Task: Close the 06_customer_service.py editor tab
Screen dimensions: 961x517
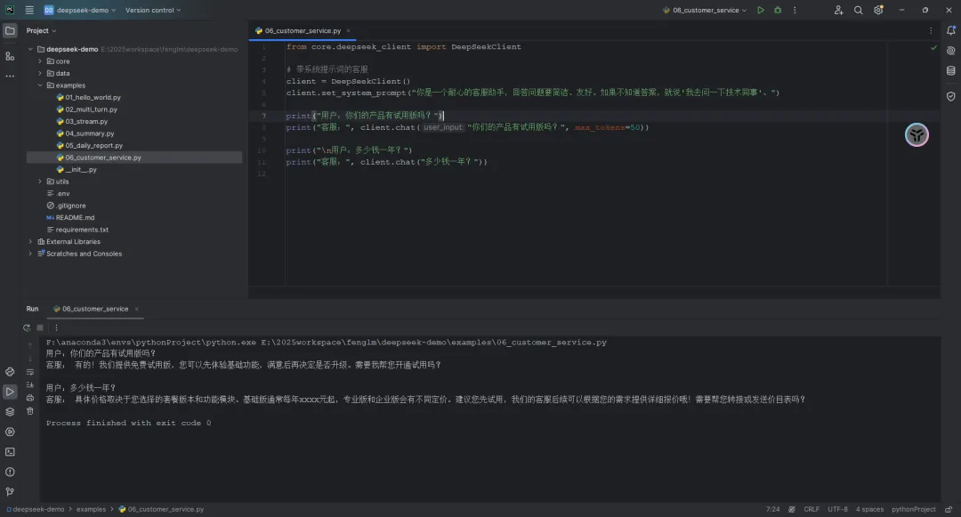Action: pyautogui.click(x=348, y=30)
